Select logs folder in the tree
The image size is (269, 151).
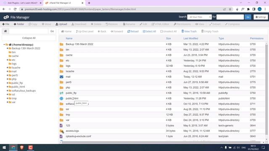(x=14, y=64)
